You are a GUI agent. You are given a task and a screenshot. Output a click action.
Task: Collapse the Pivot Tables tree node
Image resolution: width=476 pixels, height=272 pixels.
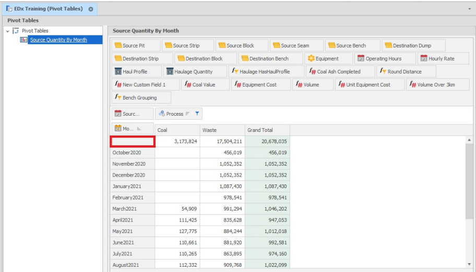point(7,31)
